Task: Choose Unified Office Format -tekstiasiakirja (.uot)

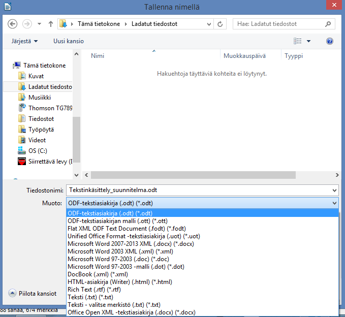Action: click(202, 236)
